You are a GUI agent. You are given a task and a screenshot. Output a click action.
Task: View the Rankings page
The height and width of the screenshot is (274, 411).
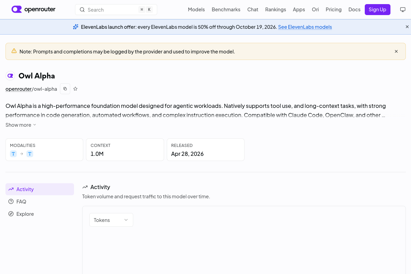(276, 10)
